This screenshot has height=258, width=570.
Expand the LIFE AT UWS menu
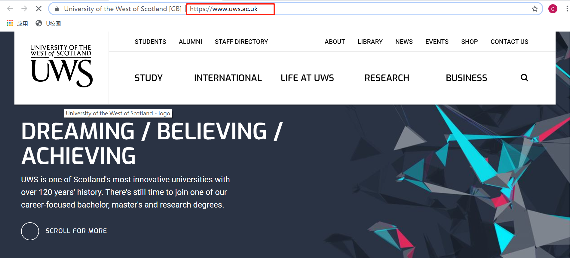[307, 78]
